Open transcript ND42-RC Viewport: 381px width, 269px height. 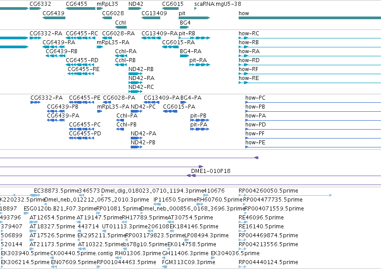tap(141, 87)
